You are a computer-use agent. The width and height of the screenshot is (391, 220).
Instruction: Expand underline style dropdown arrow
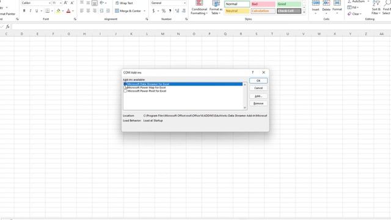[x=42, y=11]
